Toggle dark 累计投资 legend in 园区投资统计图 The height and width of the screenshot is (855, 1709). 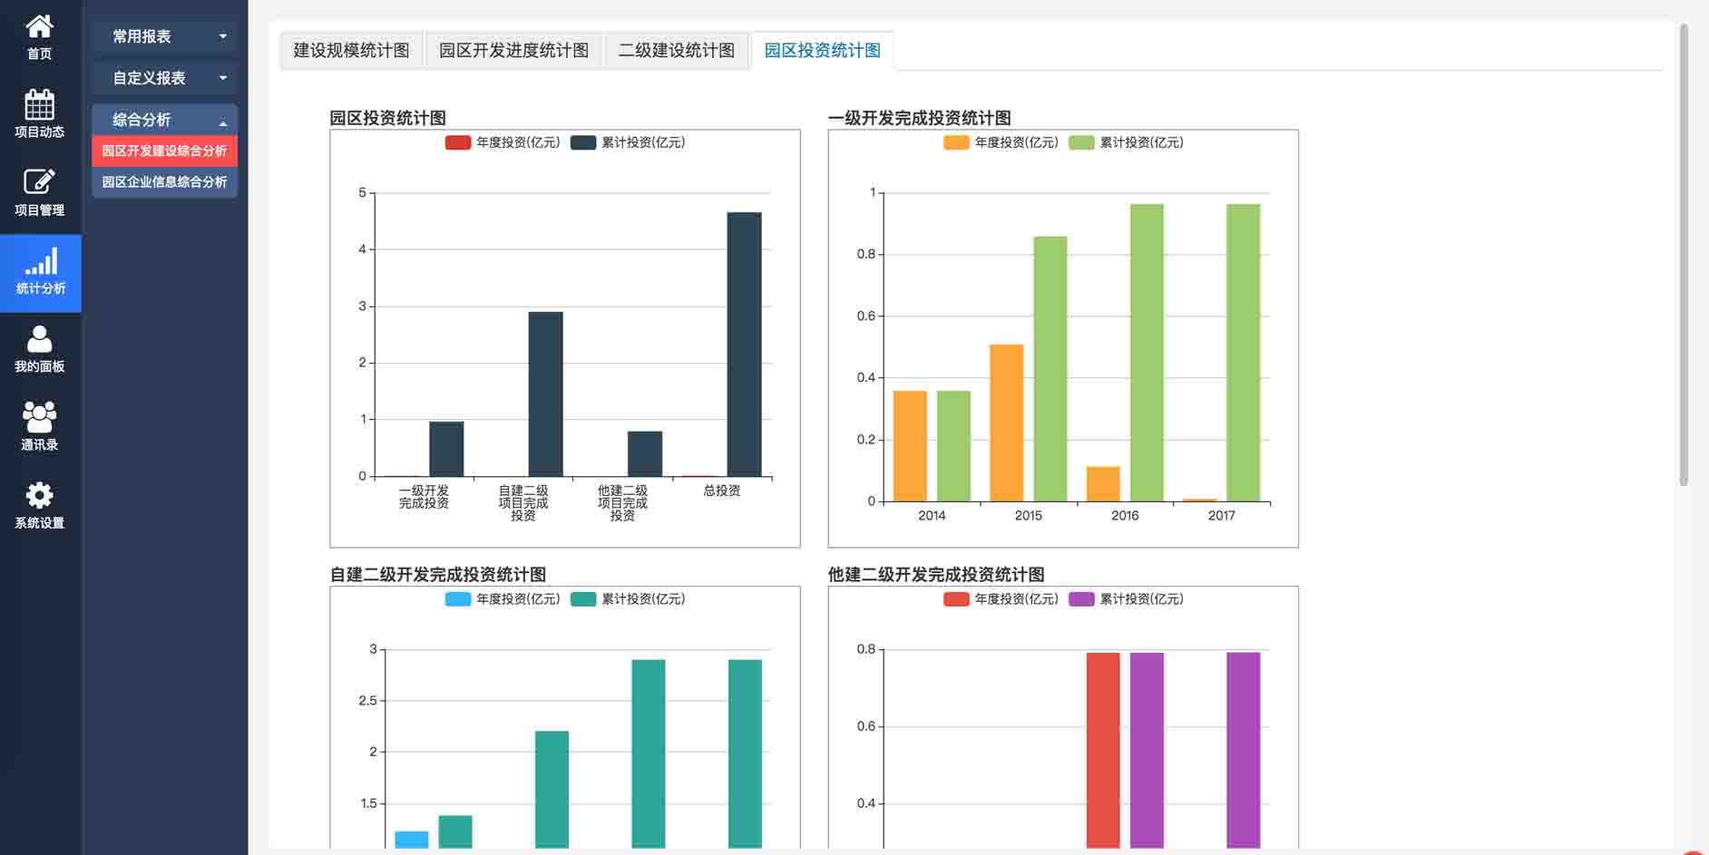click(x=583, y=142)
